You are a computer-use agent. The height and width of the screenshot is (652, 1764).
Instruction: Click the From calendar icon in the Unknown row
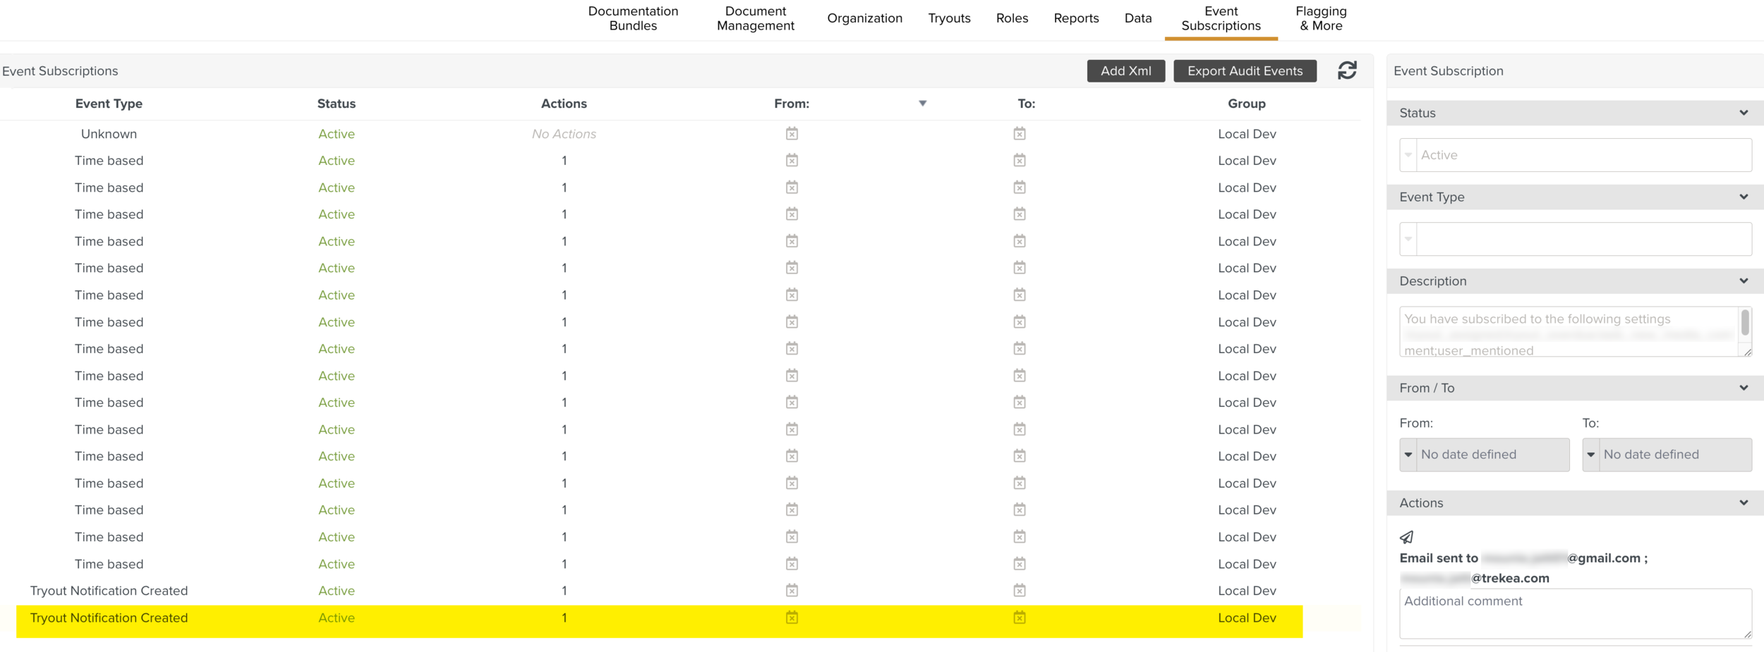792,134
